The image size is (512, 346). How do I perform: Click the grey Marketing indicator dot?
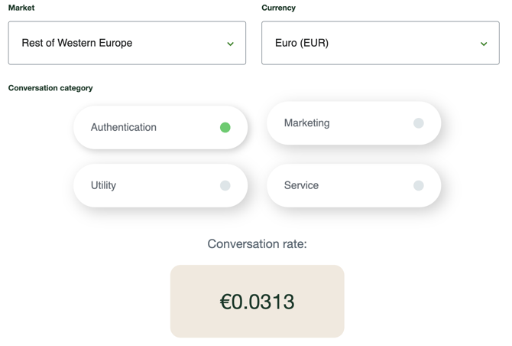pyautogui.click(x=418, y=122)
